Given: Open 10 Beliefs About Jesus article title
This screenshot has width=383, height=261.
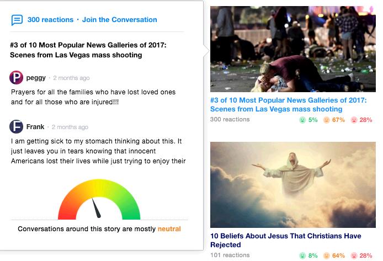Looking at the screenshot, I should (285, 240).
